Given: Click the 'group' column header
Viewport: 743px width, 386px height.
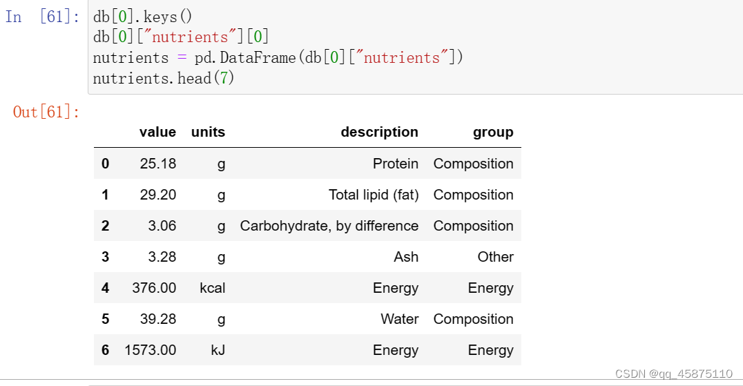Looking at the screenshot, I should [493, 132].
